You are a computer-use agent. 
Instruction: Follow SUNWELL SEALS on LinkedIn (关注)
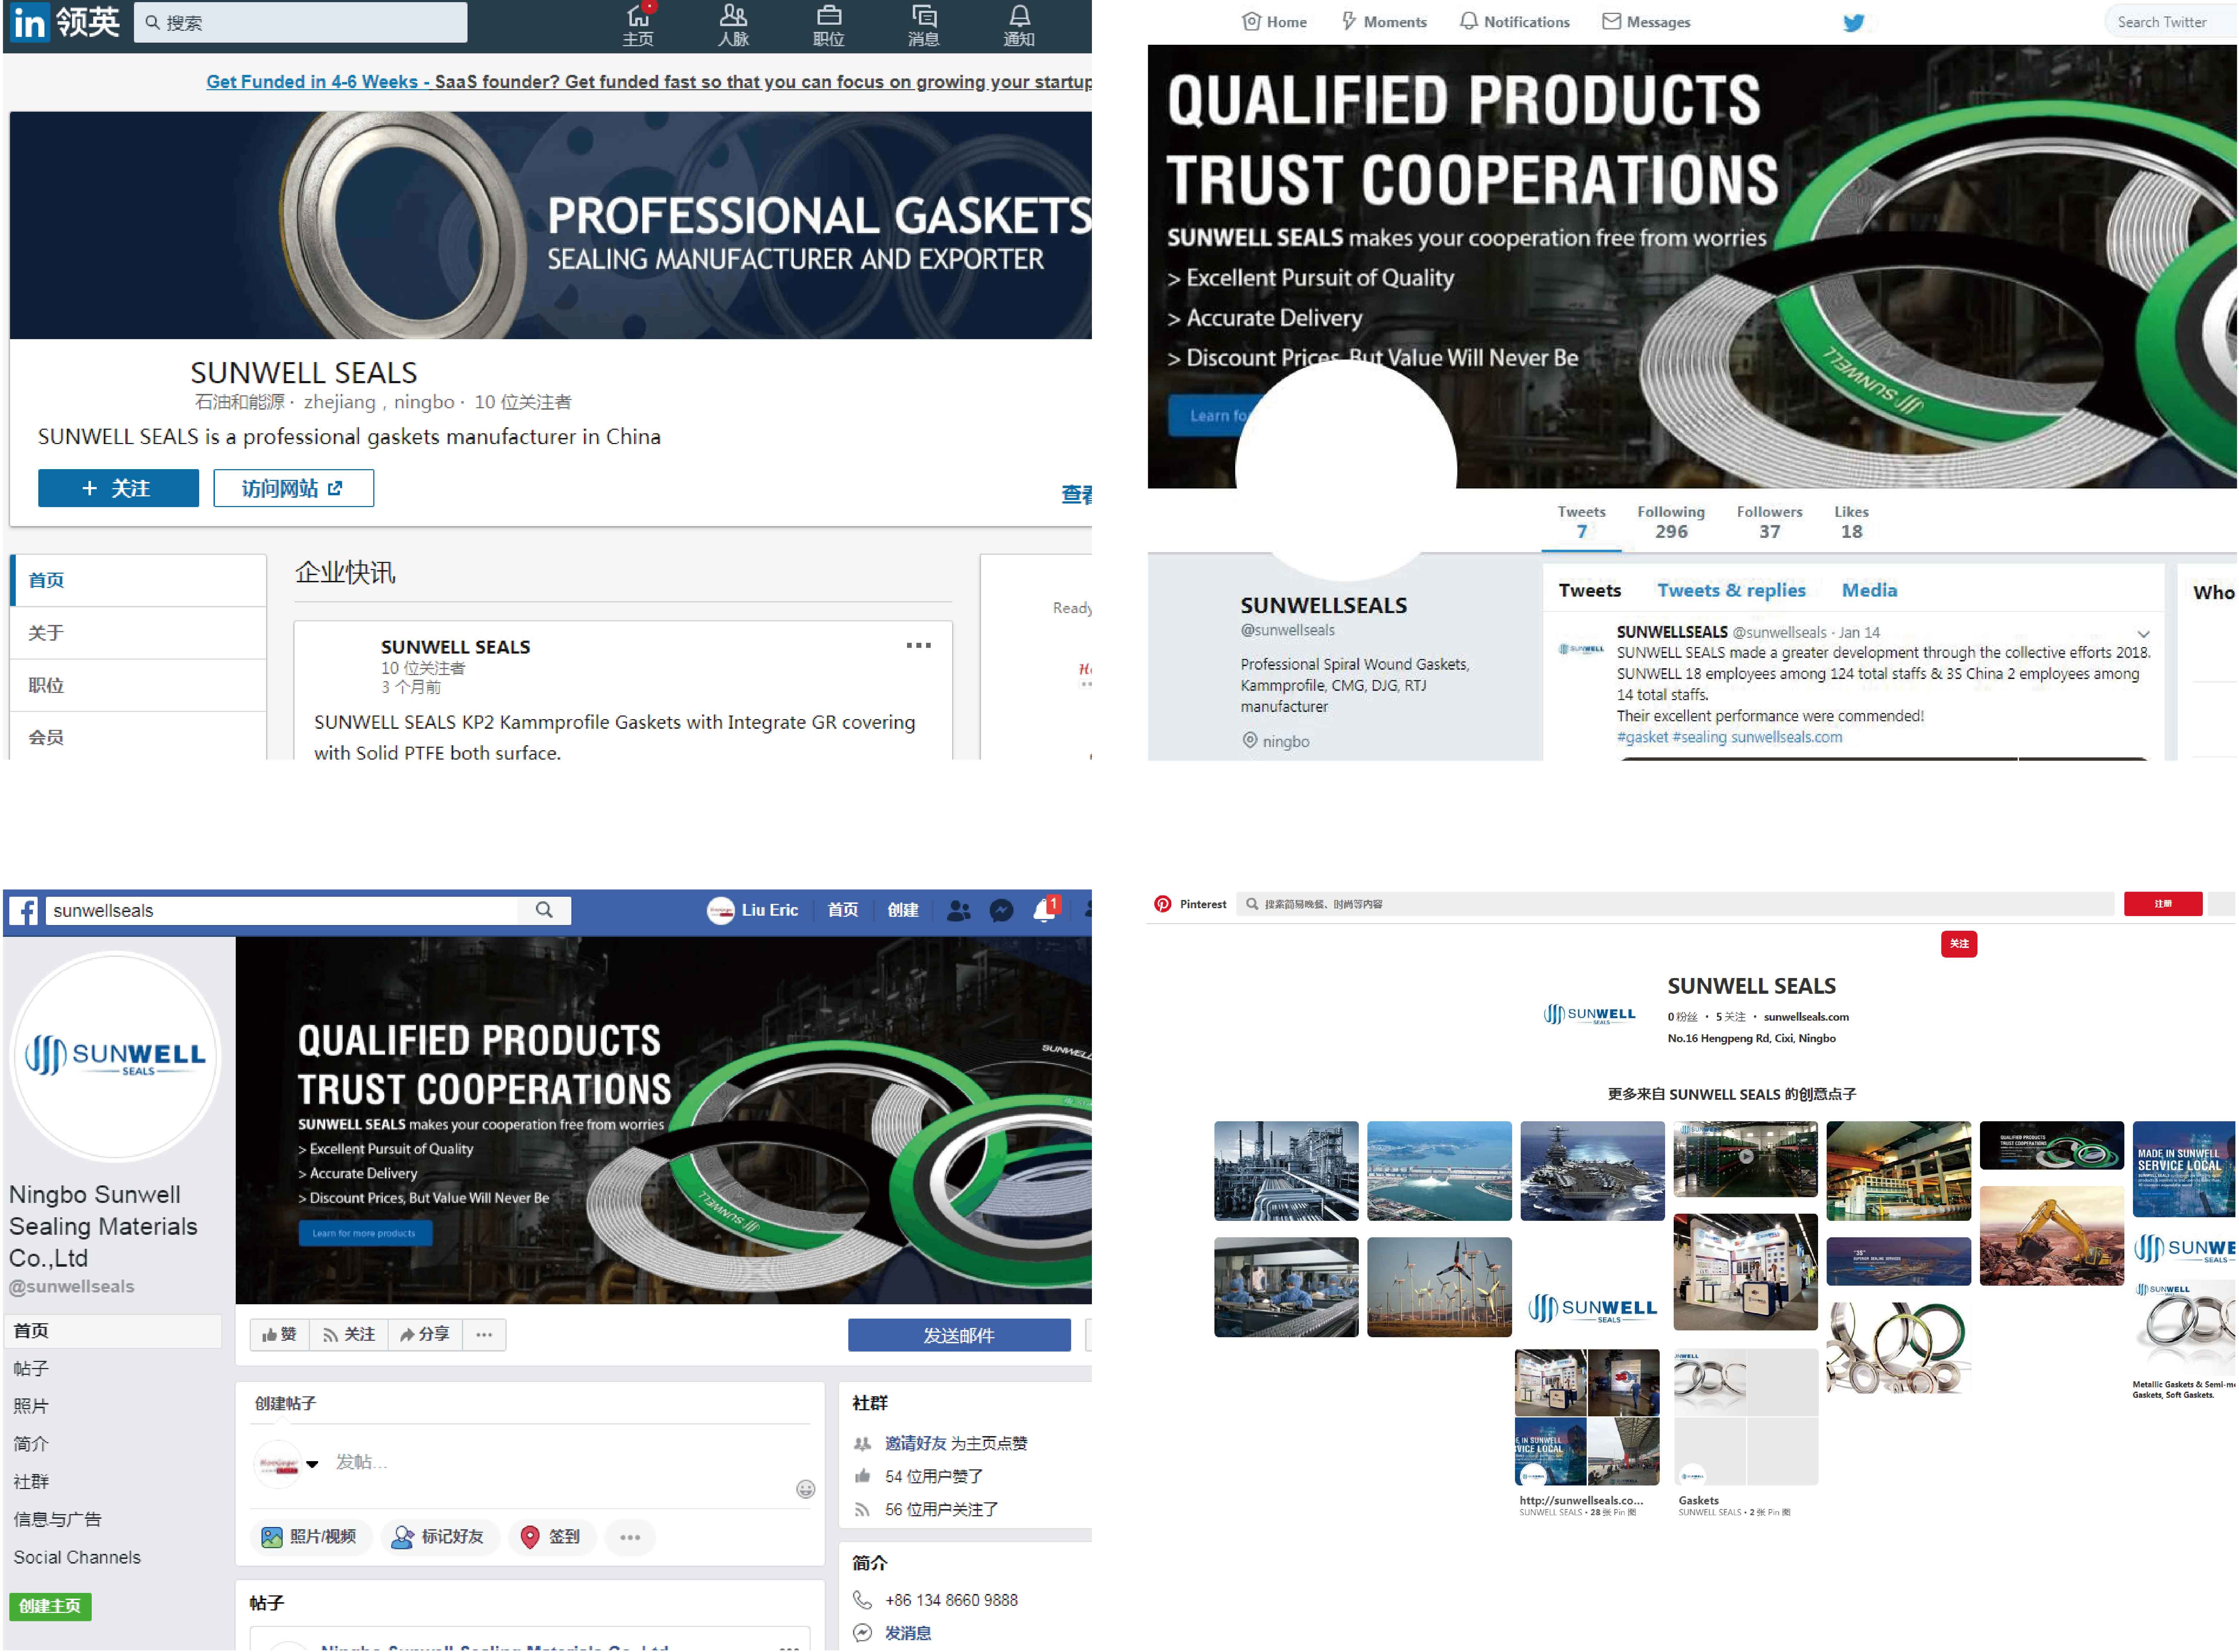coord(118,488)
